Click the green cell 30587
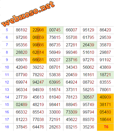 click(88, 97)
